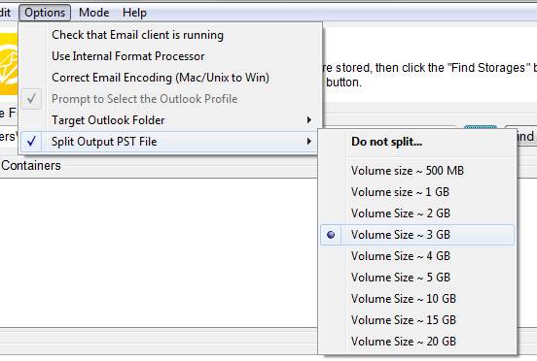Toggle Correct Email Encoding (Mac/Unix to Win)
Image resolution: width=537 pixels, height=361 pixels.
(170, 78)
